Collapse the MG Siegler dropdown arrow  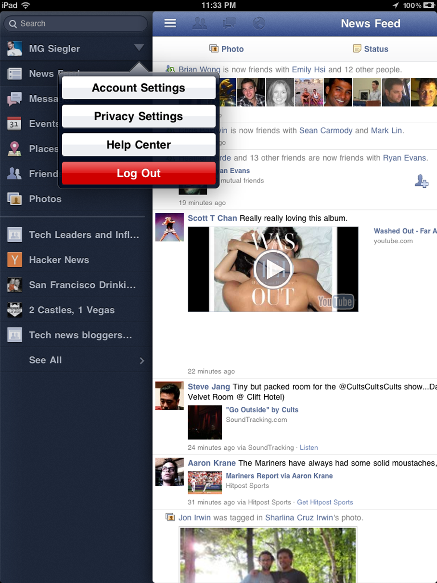pyautogui.click(x=139, y=48)
